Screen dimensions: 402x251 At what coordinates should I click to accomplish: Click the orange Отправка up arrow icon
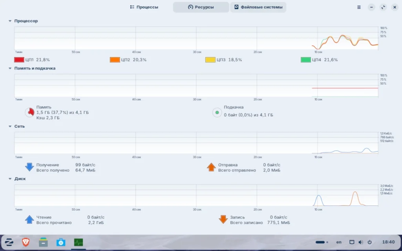pos(211,167)
